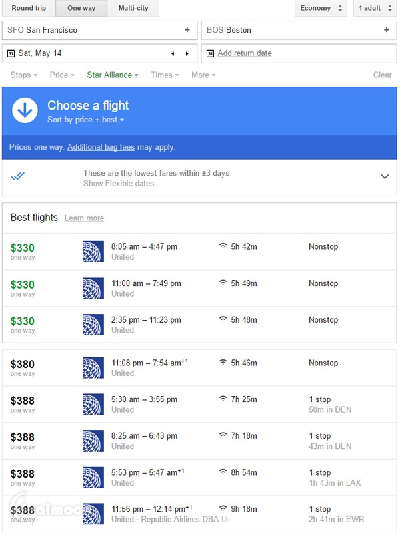Click the blue down-arrow Choose a flight icon
400x533 pixels.
(25, 110)
